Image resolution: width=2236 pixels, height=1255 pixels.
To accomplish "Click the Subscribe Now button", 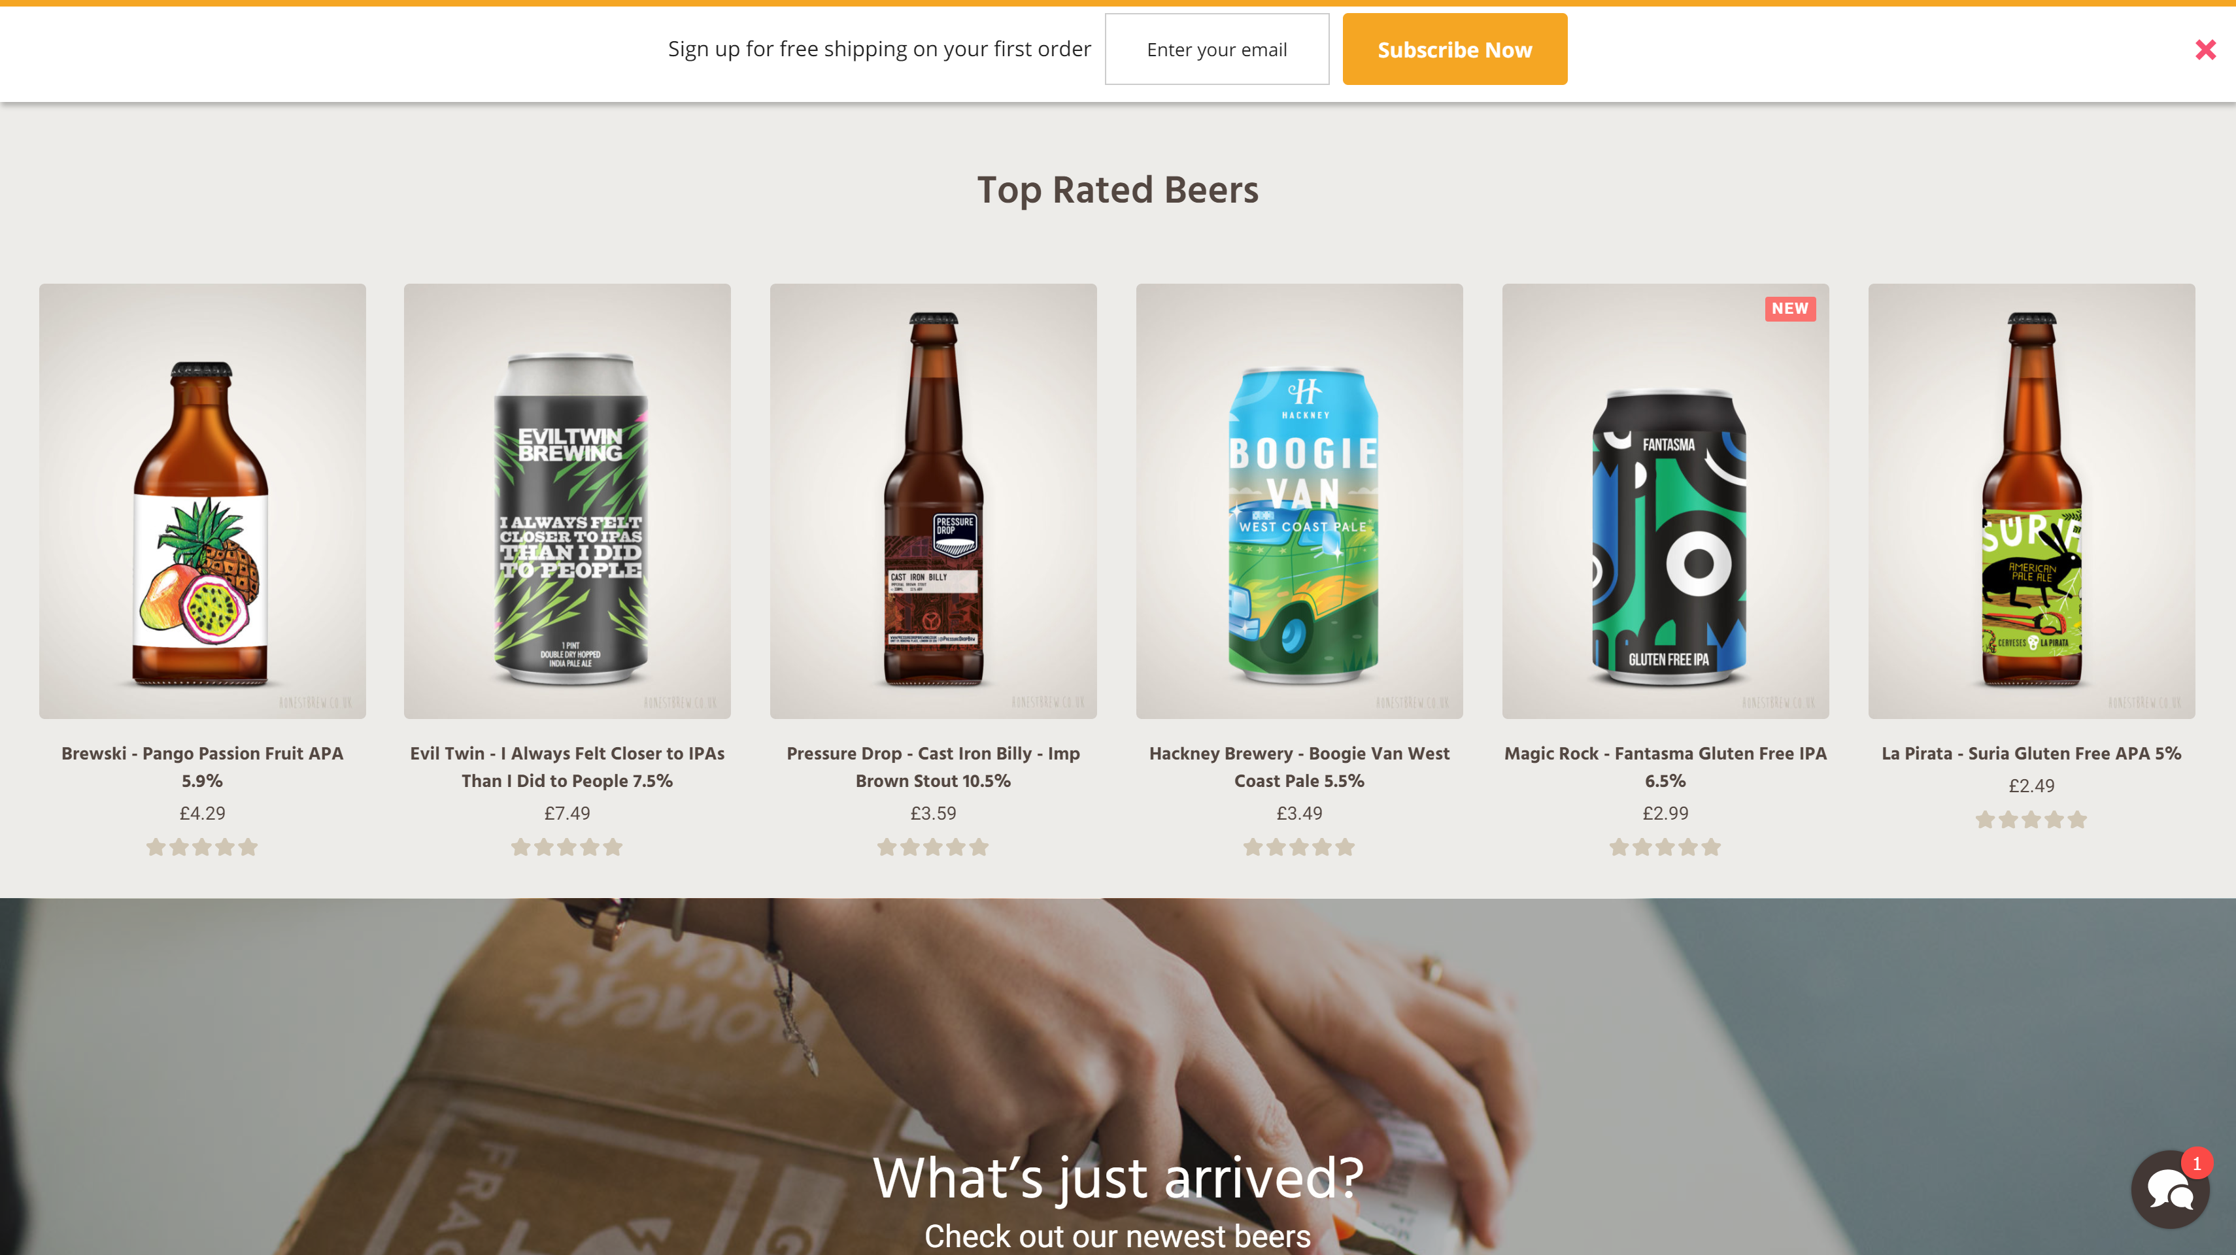I will (1455, 50).
